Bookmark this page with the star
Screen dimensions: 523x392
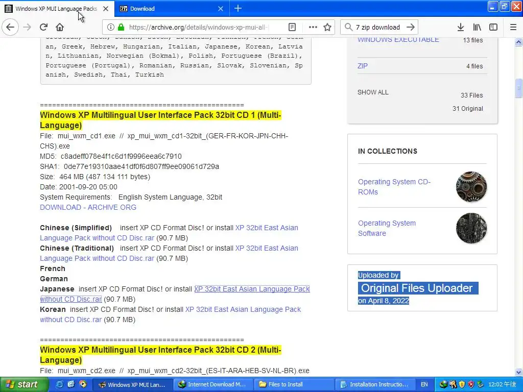pyautogui.click(x=327, y=27)
